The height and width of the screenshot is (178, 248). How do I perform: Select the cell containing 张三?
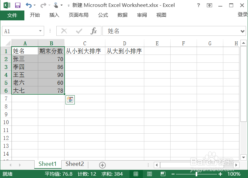pyautogui.click(x=25, y=59)
